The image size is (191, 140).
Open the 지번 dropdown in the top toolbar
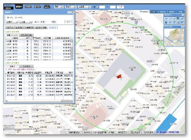pyautogui.click(x=59, y=7)
